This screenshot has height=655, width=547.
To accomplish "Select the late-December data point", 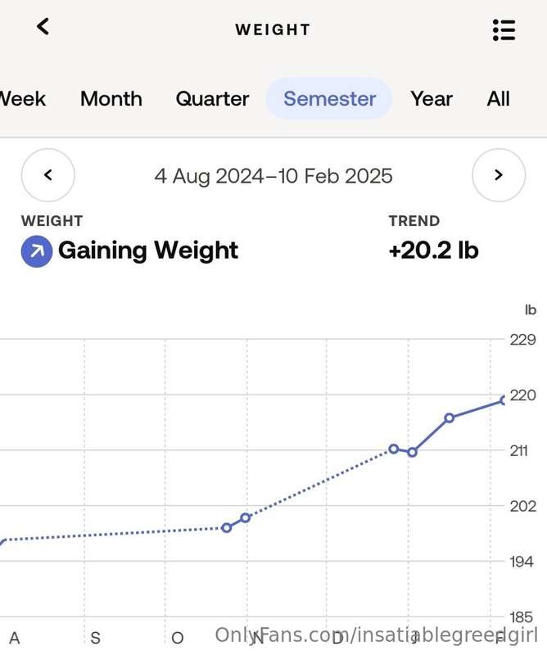I will 394,449.
